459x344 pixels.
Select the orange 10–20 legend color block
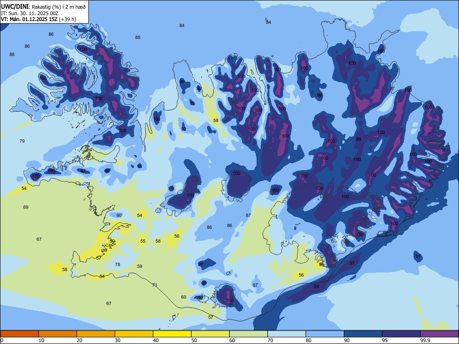tap(58, 334)
